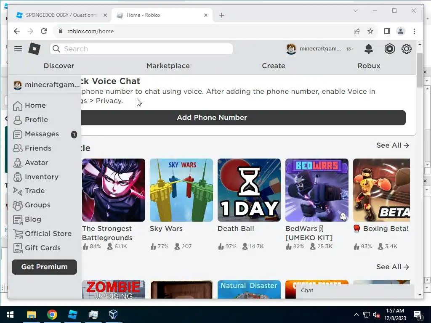Open the Chrome three-dot menu

(414, 31)
